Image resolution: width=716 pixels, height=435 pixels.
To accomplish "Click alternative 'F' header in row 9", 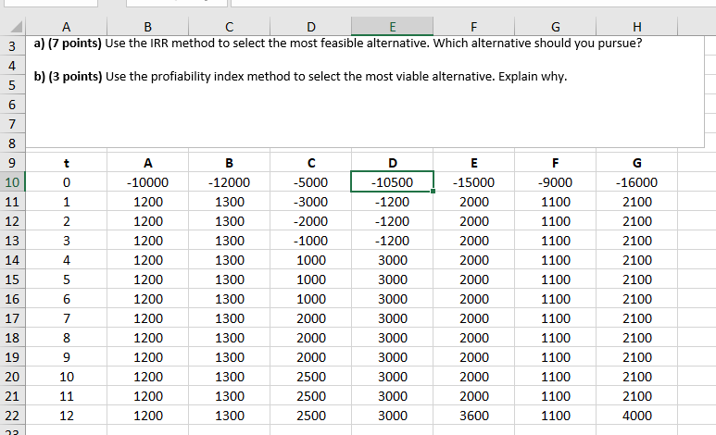I will [x=555, y=163].
